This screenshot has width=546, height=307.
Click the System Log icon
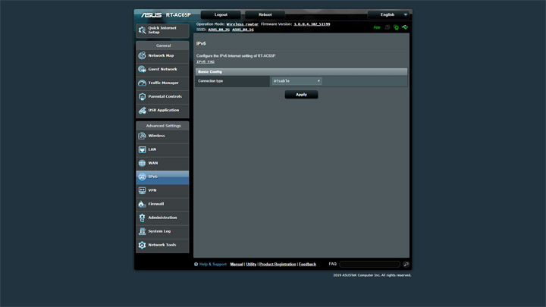[142, 231]
